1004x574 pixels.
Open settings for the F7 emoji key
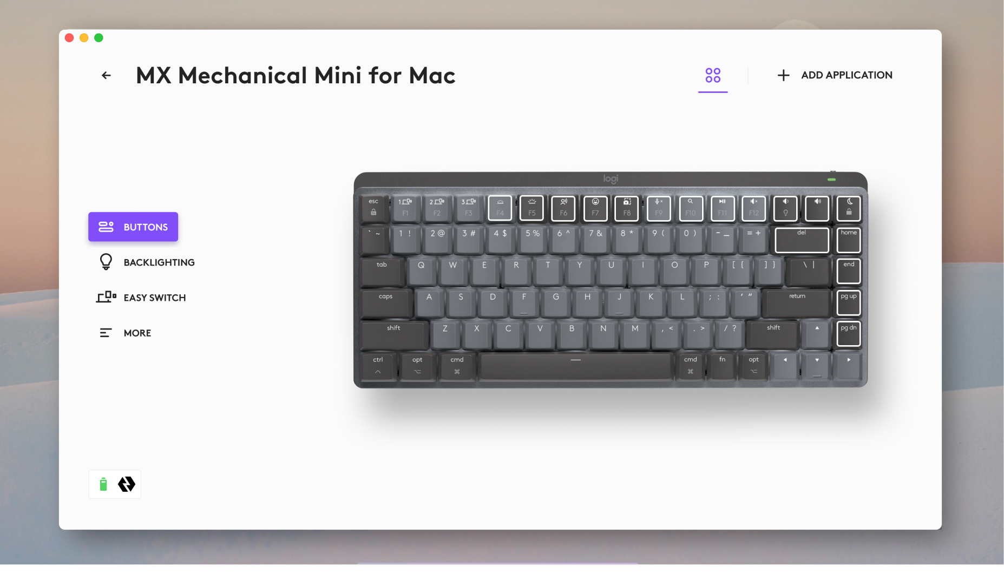(595, 208)
